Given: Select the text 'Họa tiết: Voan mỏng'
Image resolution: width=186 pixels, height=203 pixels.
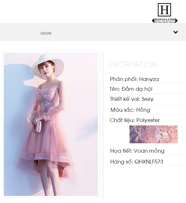Looking at the screenshot, I should tap(137, 151).
